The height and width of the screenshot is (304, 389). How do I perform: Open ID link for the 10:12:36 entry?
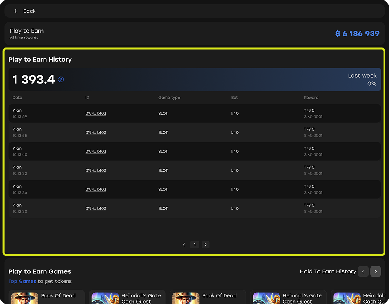click(96, 190)
